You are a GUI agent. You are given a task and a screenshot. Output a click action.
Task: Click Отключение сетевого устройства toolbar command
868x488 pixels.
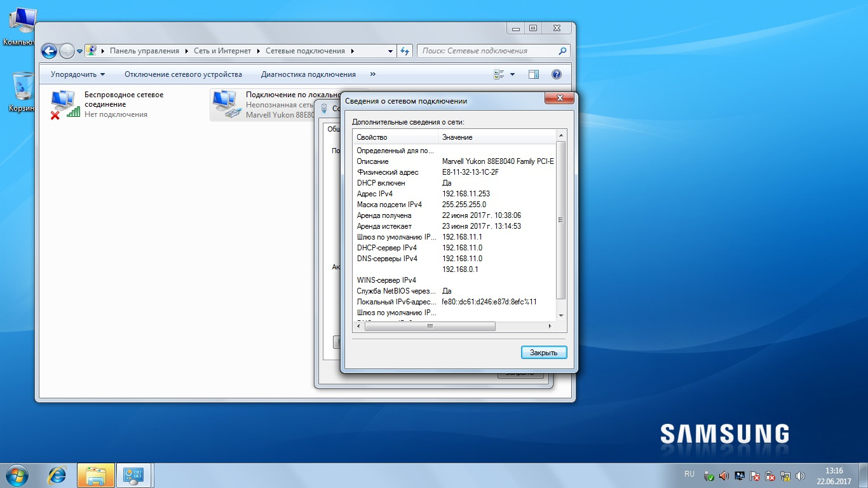tap(183, 74)
